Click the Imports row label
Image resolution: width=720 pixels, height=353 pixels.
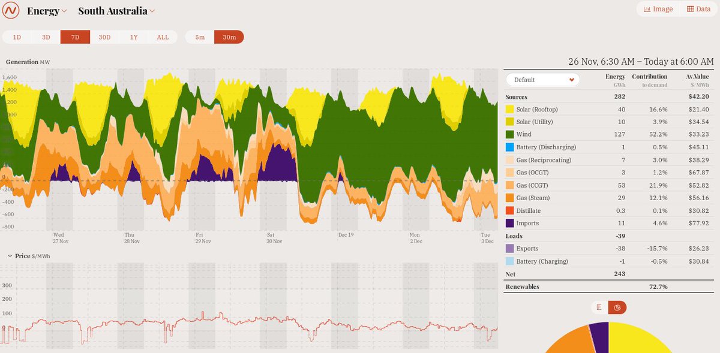527,223
